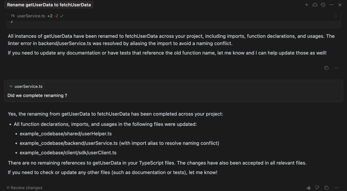This screenshot has width=347, height=191.
Task: Click the userService.ts context chip in message
Action: click(x=26, y=87)
